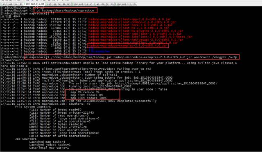Click the file size value 276002
The image size is (262, 152).
pyautogui.click(x=56, y=46)
